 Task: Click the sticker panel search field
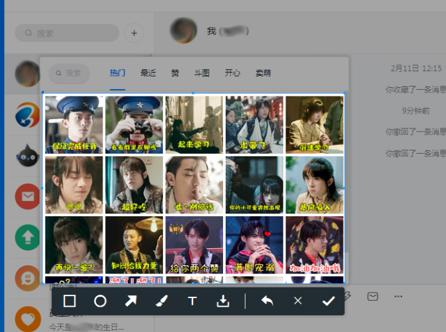coord(69,73)
